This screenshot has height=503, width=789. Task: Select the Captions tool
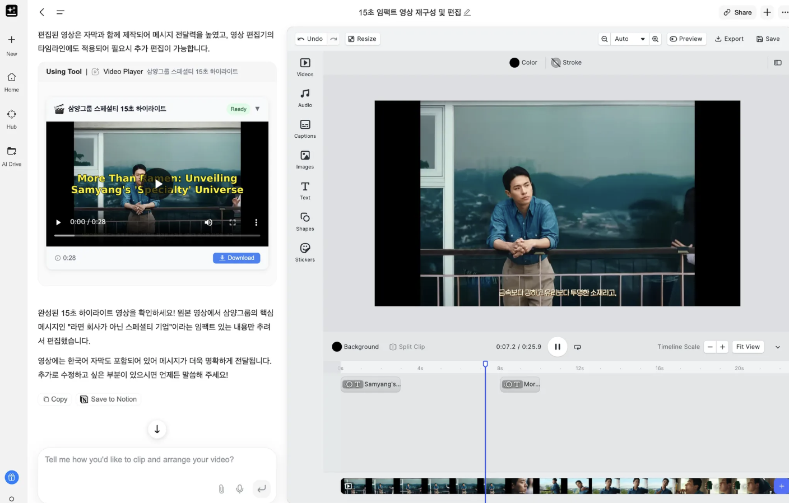(x=305, y=128)
